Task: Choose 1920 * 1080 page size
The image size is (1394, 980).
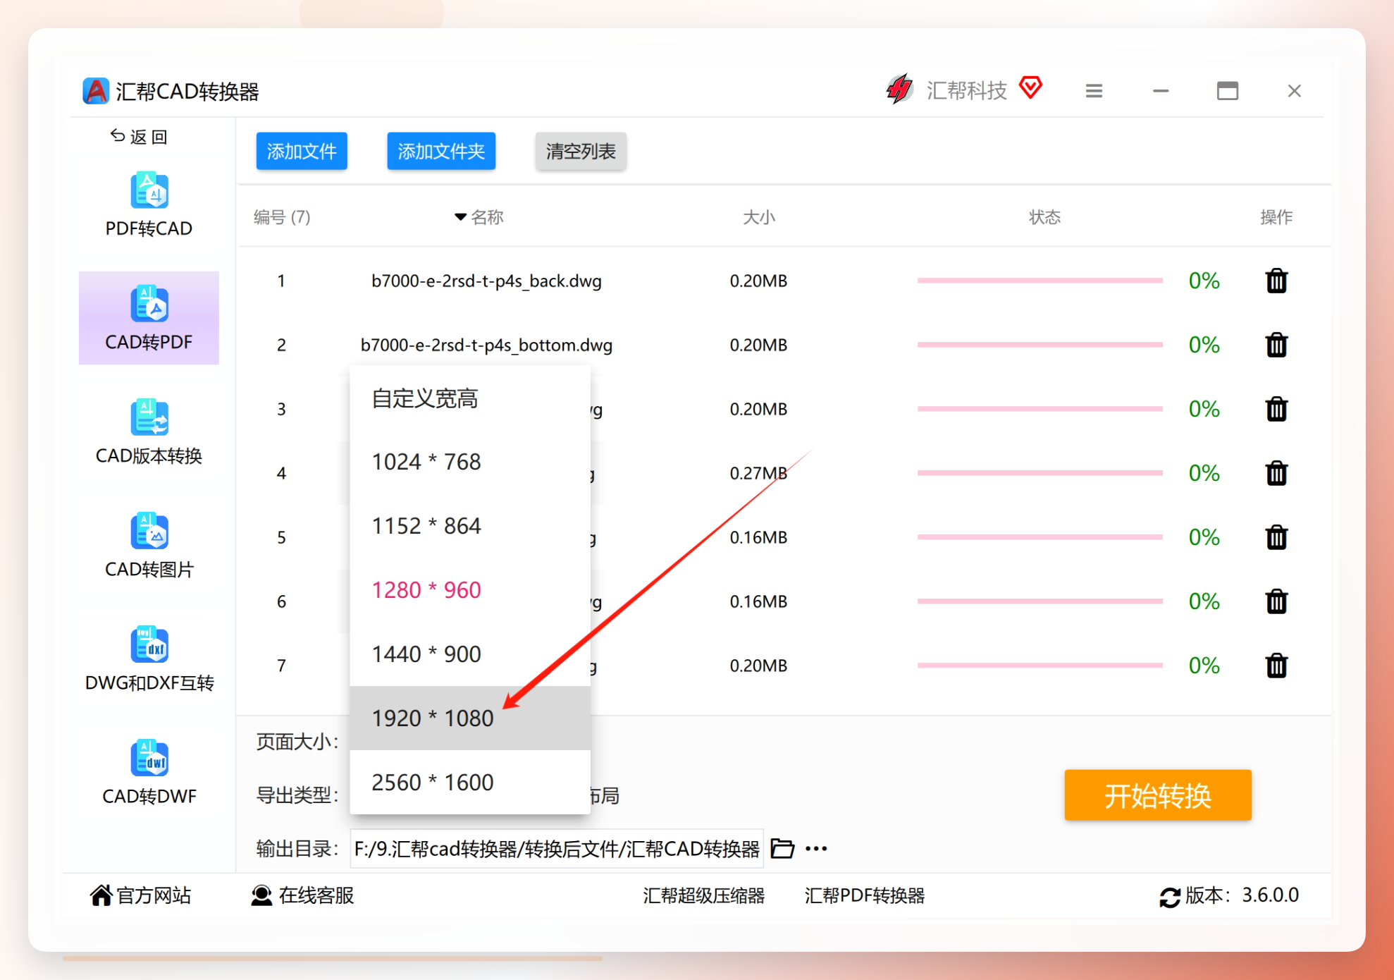Action: click(x=470, y=718)
